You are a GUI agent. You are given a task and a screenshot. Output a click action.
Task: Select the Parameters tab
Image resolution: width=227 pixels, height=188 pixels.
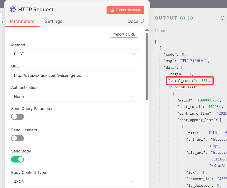[22, 21]
